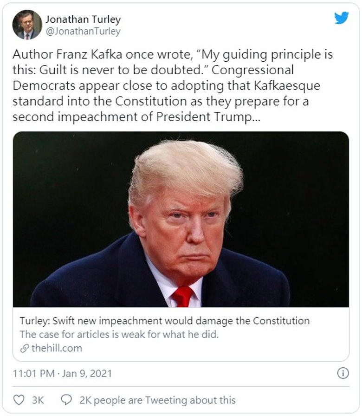This screenshot has width=362, height=416.
Task: Open the Twitter info circle icon
Action: tap(343, 373)
